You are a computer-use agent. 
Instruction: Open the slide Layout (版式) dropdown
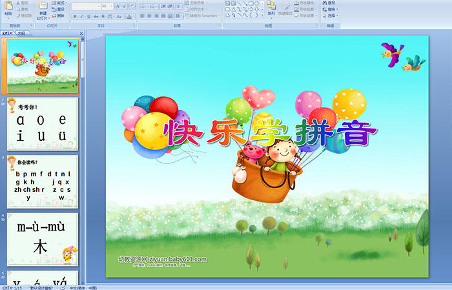point(59,3)
